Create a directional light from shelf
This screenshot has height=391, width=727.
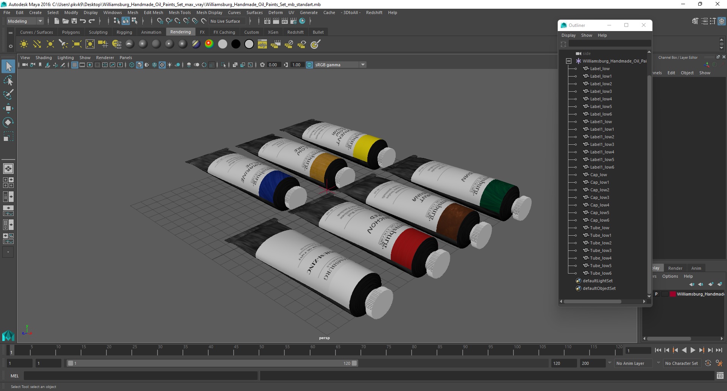click(37, 44)
